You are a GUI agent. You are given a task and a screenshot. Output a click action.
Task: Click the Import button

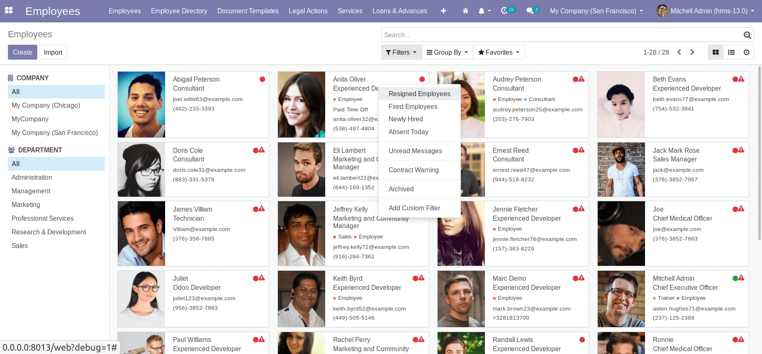click(53, 52)
